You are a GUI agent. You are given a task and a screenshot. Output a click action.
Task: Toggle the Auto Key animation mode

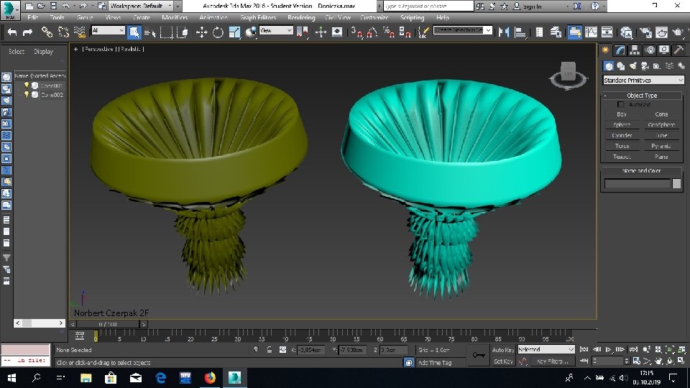coord(502,349)
